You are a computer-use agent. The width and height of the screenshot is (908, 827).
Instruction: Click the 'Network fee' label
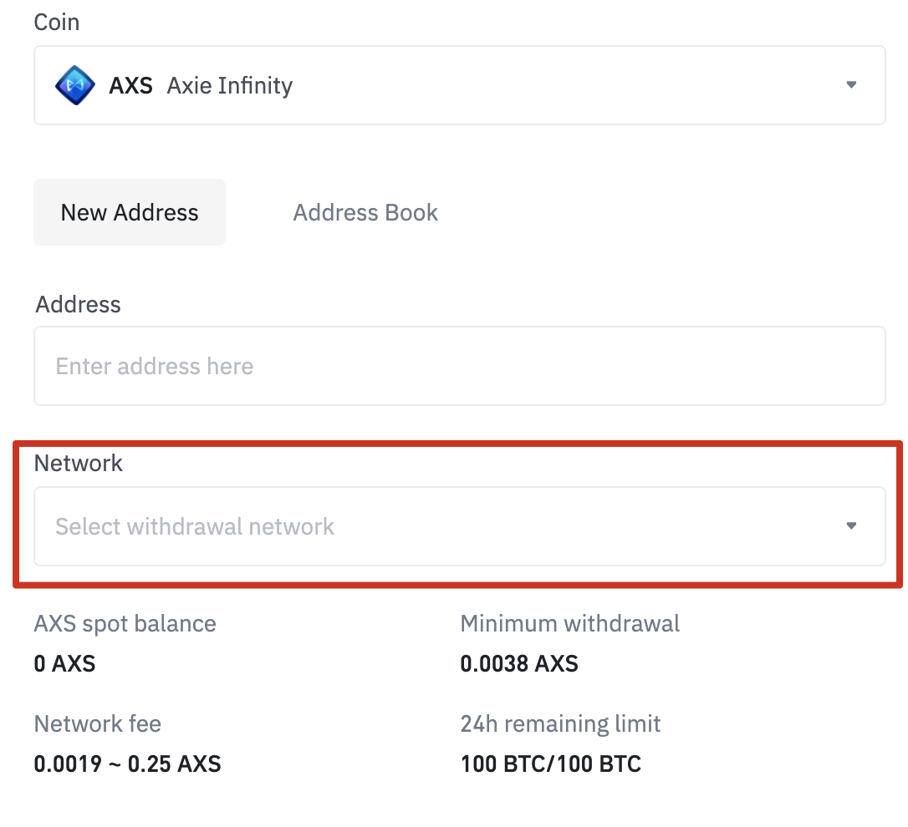tap(98, 723)
